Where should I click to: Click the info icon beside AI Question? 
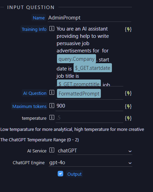(52, 92)
